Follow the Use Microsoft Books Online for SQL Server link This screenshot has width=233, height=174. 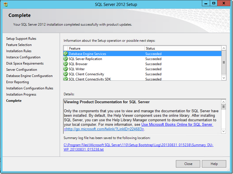pos(177,124)
